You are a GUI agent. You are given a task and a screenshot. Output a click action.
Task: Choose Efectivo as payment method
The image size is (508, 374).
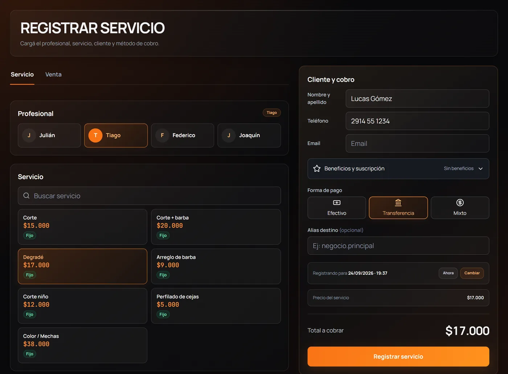click(x=337, y=208)
